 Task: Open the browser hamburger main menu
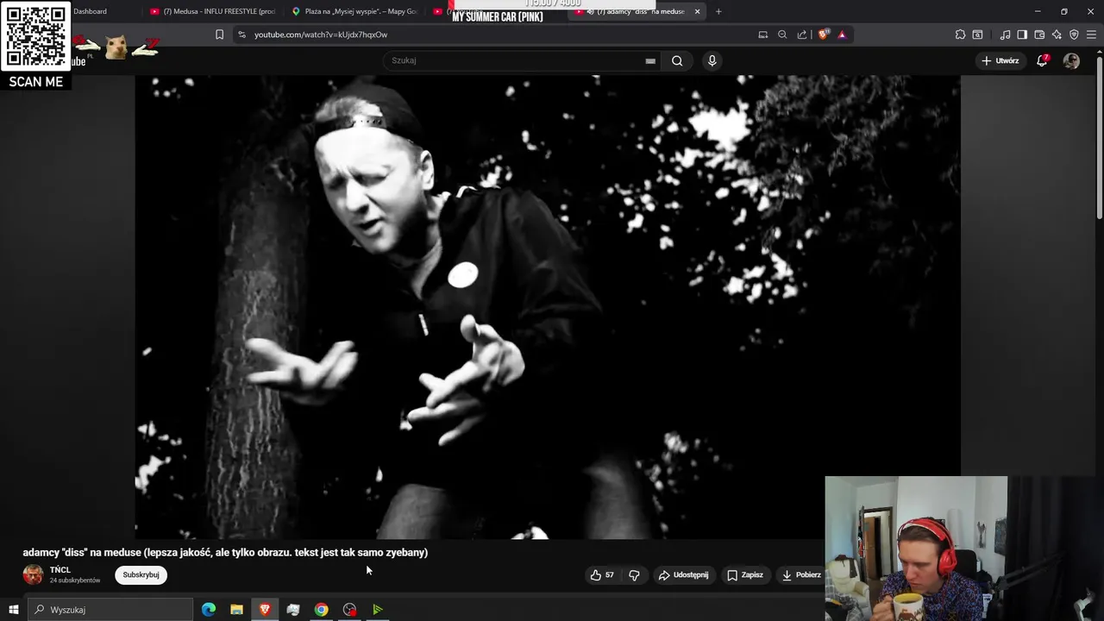point(1092,34)
